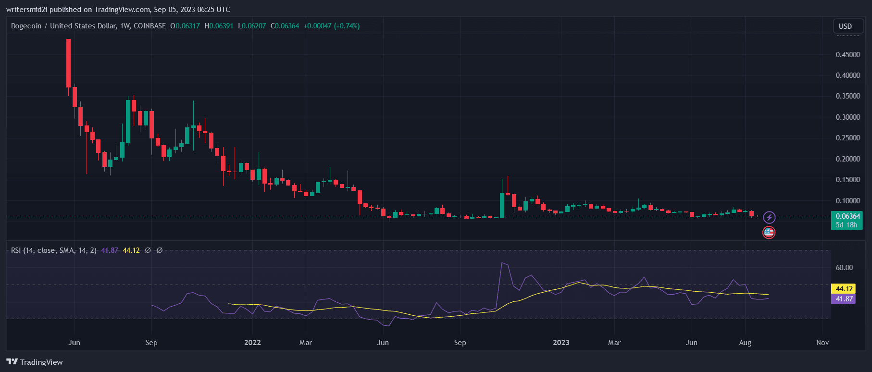The width and height of the screenshot is (872, 372).
Task: Click the 0.45000 price scale label
Action: point(847,55)
